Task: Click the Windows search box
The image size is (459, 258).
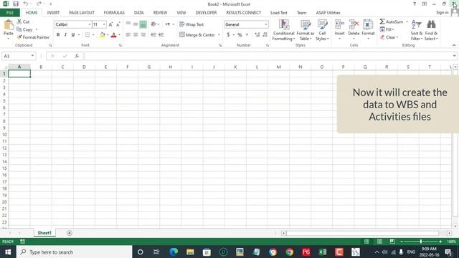Action: click(x=75, y=252)
